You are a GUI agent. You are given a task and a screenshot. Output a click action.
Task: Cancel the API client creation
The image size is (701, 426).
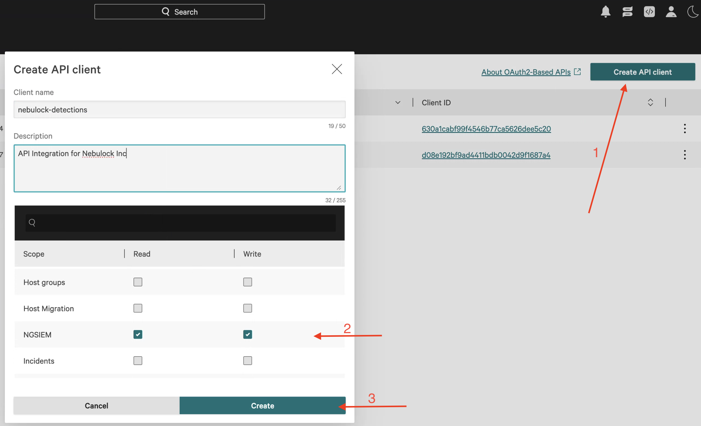97,406
